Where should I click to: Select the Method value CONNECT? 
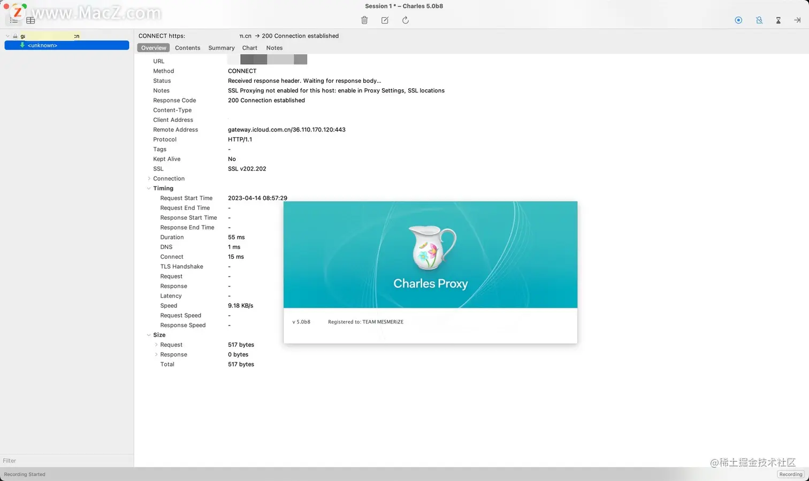(x=242, y=71)
